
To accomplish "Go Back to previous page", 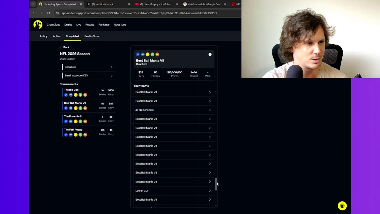I will [65, 47].
